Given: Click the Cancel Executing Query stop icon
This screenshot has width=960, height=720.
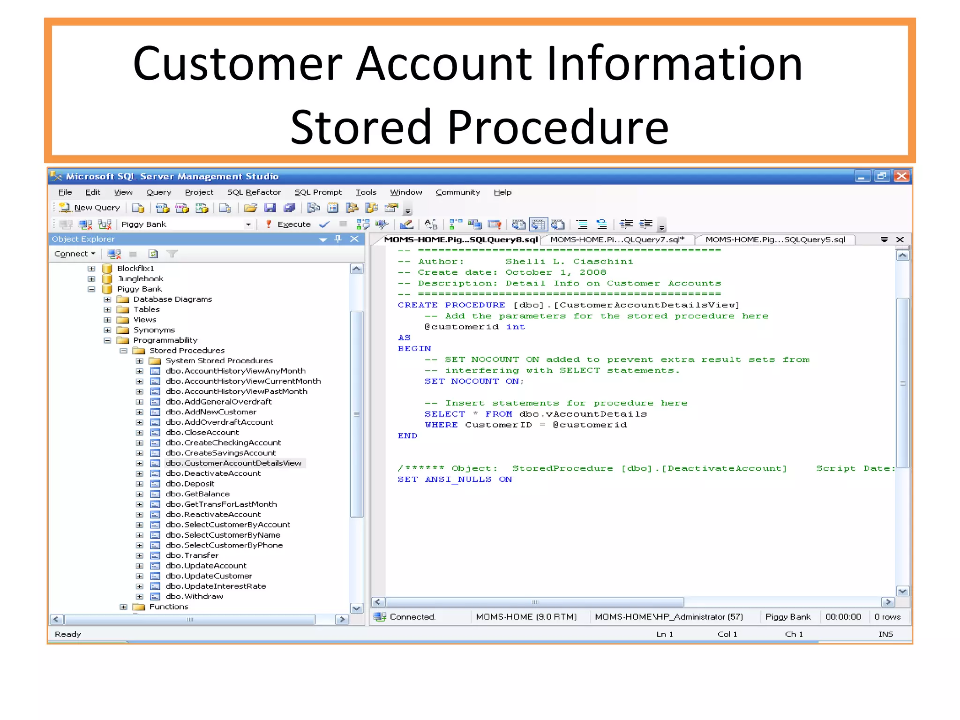Looking at the screenshot, I should tap(343, 224).
